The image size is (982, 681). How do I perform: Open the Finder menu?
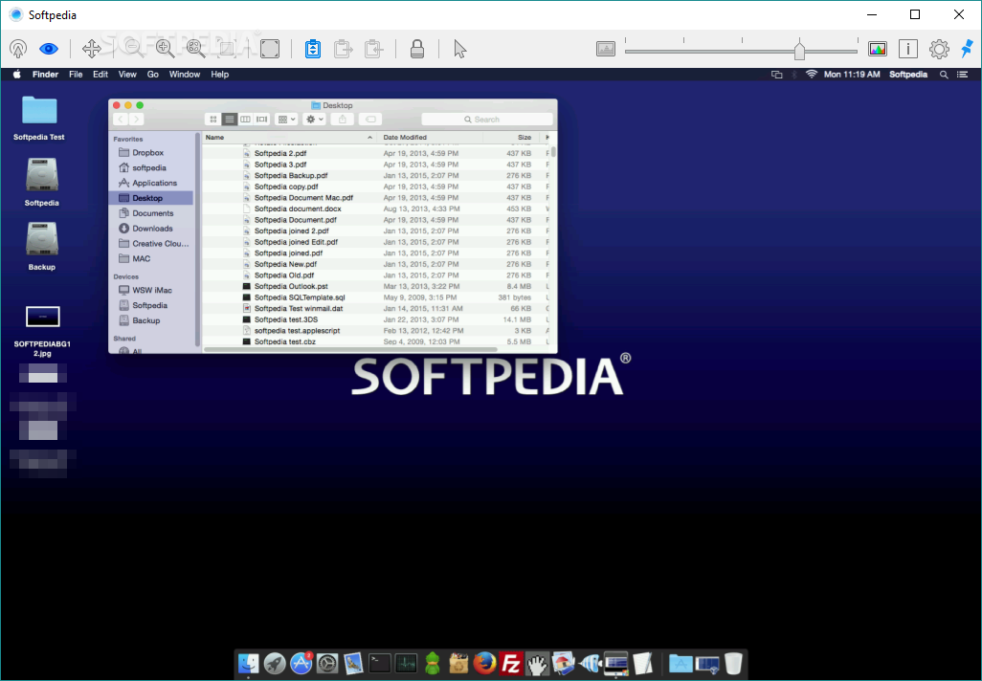pos(45,74)
